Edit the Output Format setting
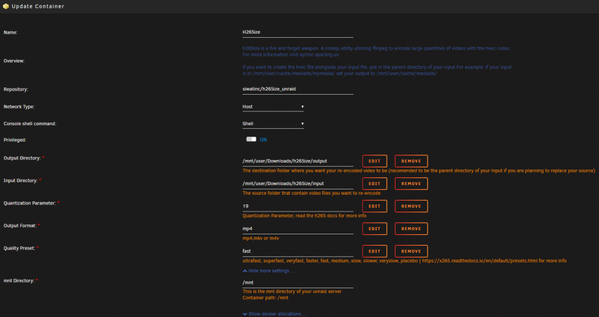This screenshot has height=317, width=599. point(374,229)
